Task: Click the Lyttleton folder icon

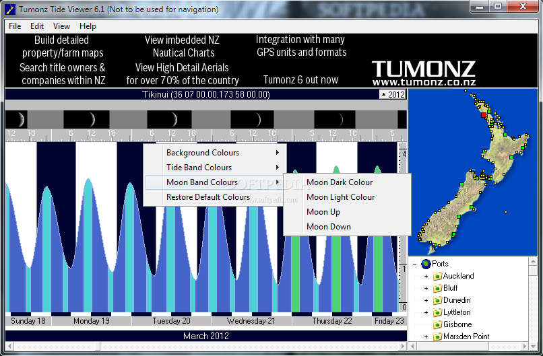Action: click(x=437, y=312)
